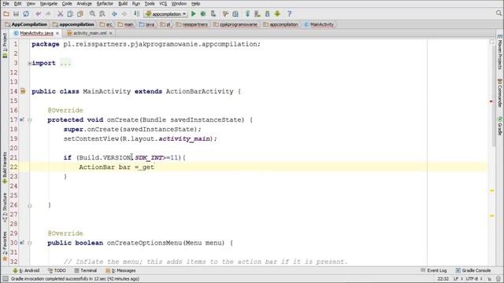
Task: Click the MainActivity breadcrumb item
Action: tap(319, 24)
